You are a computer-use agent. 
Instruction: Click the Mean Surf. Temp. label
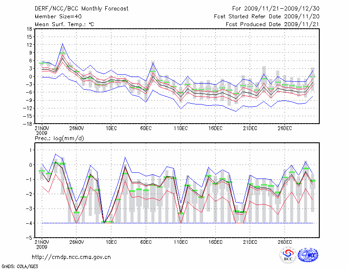64,24
